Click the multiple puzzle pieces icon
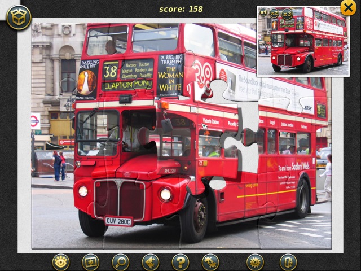Screen dimensions: 361x271 (x=210, y=262)
